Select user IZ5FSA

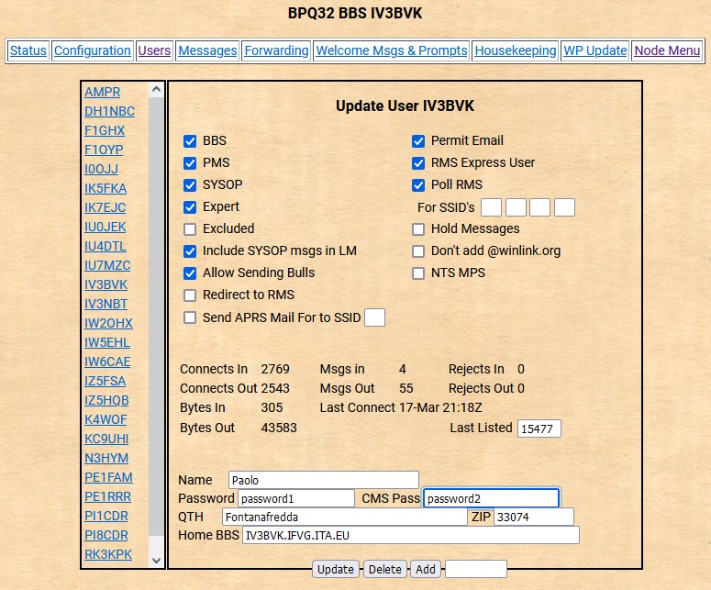pyautogui.click(x=106, y=381)
